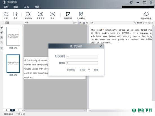Select the first page thumbnail 截图.png
The image size is (155, 116).
(x=13, y=36)
